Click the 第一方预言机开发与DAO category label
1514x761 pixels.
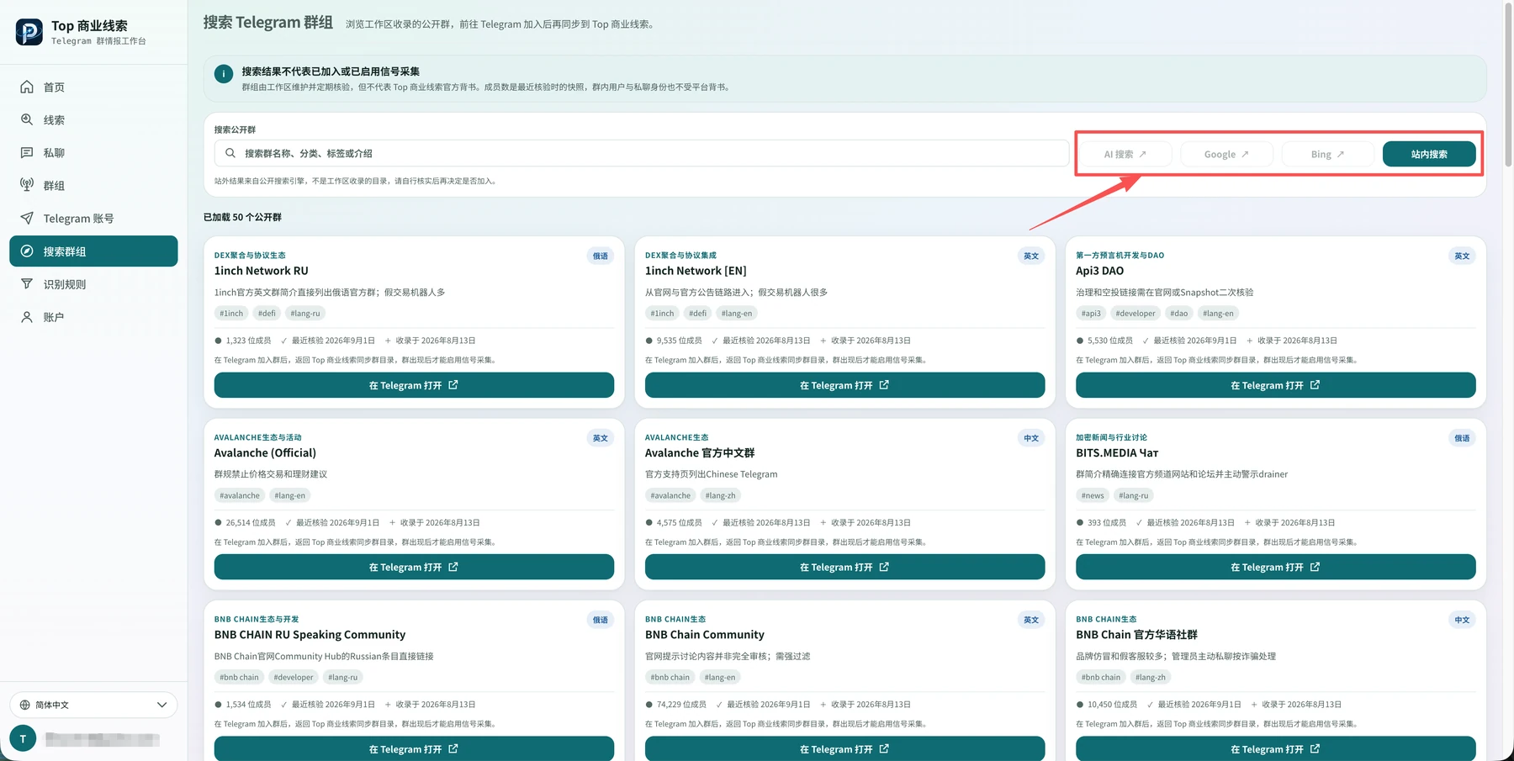(1120, 256)
